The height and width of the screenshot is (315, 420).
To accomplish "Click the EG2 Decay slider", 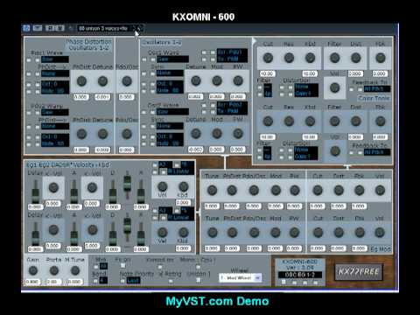I will point(113,234).
